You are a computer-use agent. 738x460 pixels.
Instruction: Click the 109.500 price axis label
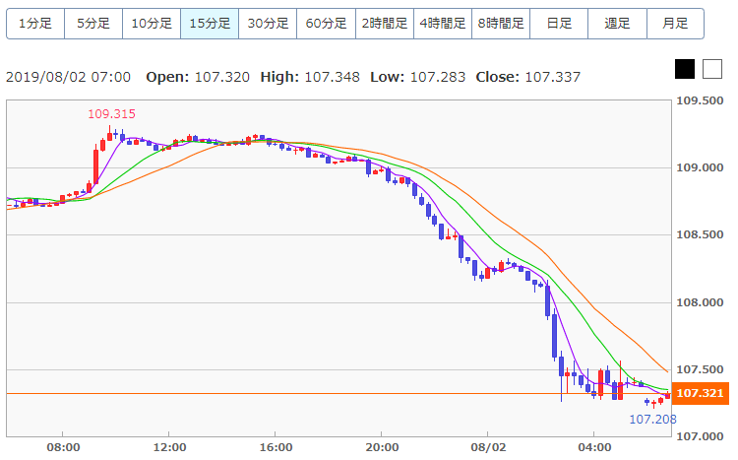(700, 100)
